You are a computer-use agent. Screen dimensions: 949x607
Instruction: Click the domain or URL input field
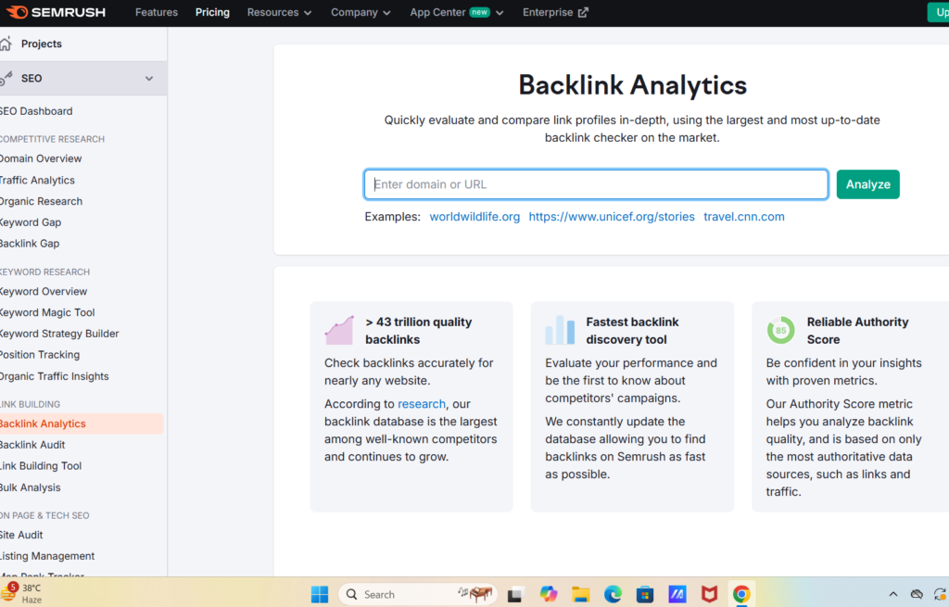pos(596,184)
